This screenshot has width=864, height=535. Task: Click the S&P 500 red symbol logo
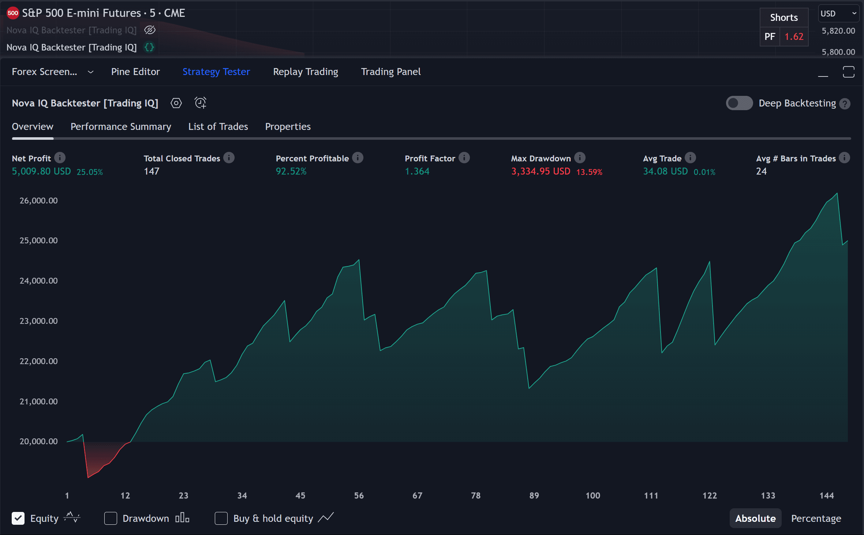13,13
